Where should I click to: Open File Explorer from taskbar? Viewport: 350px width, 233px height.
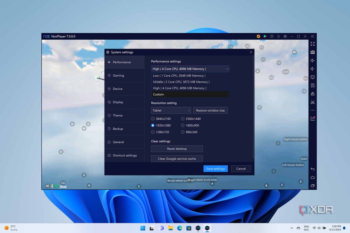pos(171,228)
